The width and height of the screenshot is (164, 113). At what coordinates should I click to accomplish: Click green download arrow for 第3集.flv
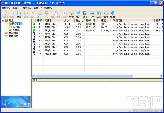pos(34,31)
